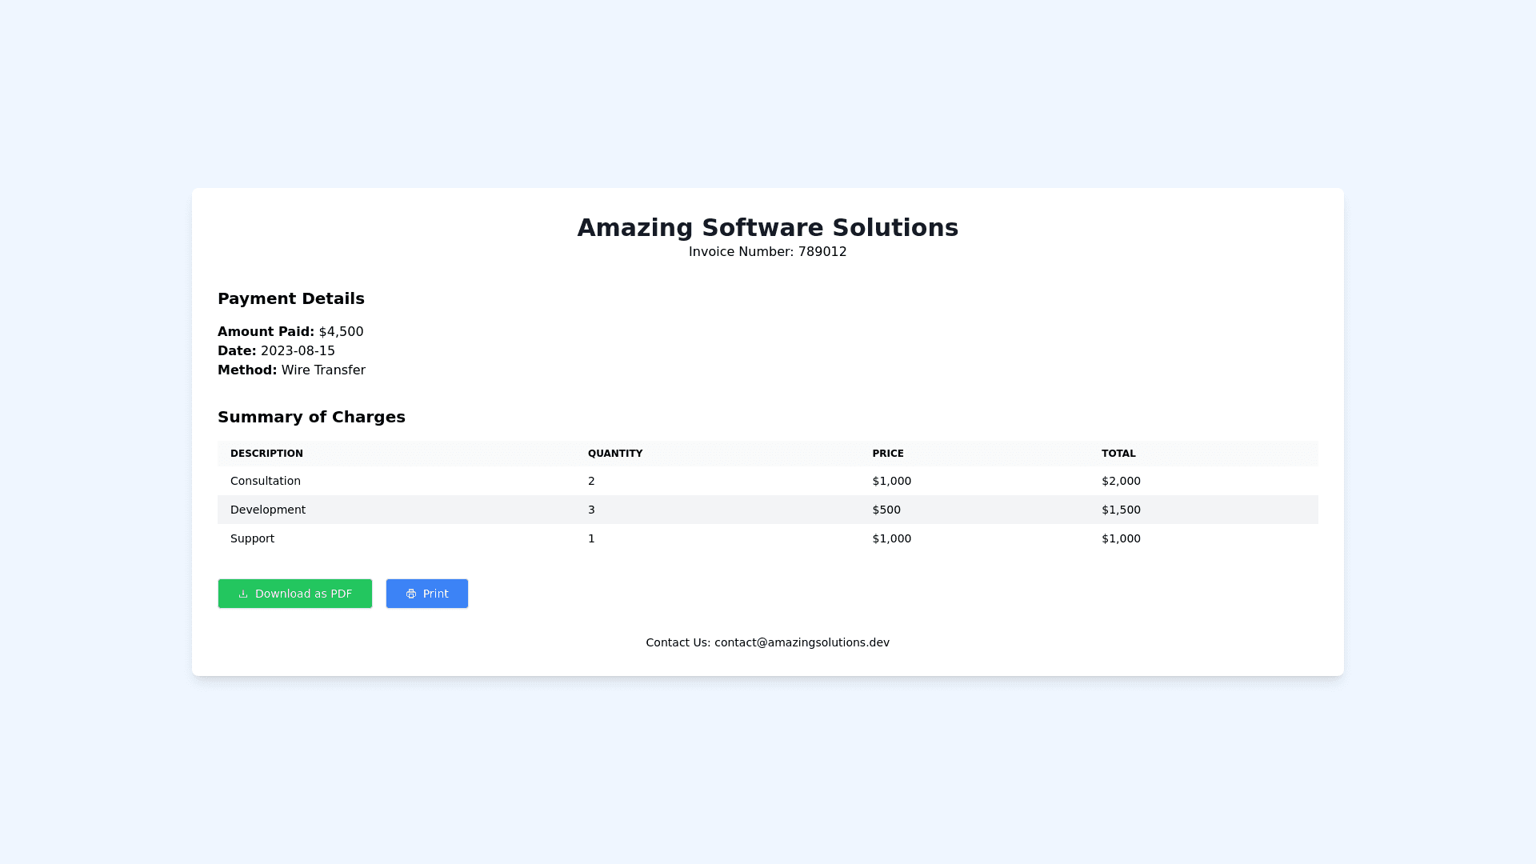Click the $1,500 Development total
The height and width of the screenshot is (864, 1536).
point(1121,510)
